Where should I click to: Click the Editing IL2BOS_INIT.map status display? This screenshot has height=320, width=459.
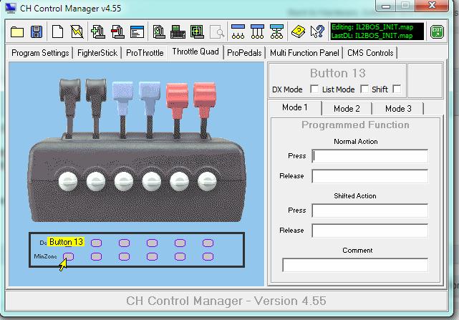[377, 31]
